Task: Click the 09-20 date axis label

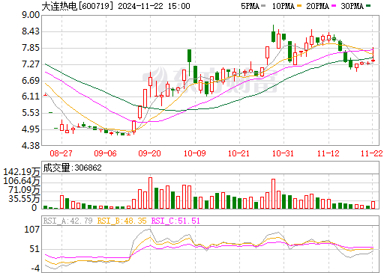Action: (150, 153)
